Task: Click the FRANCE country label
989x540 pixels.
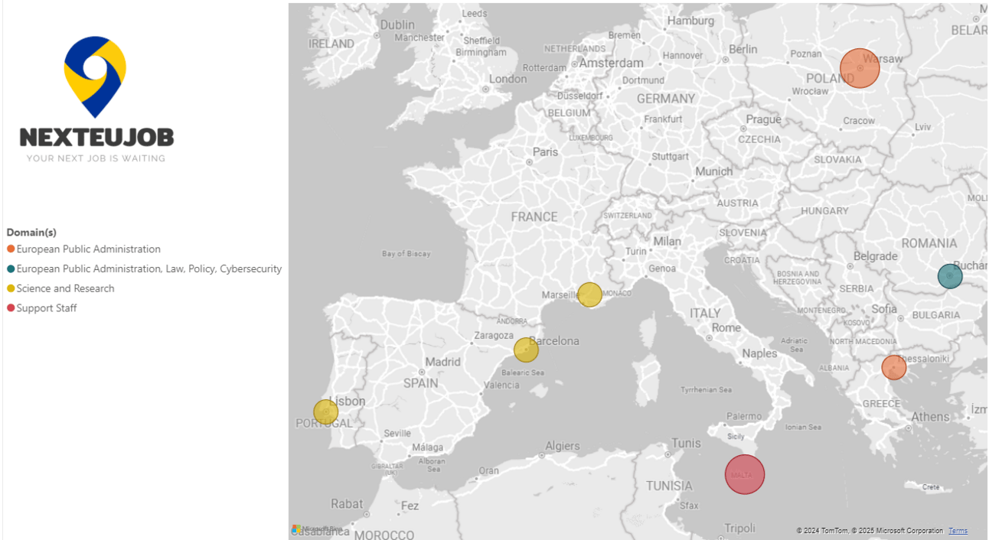Action: point(534,216)
